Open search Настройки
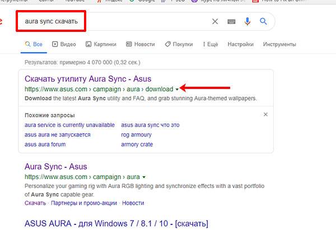This screenshot has height=230, width=336. click(240, 44)
